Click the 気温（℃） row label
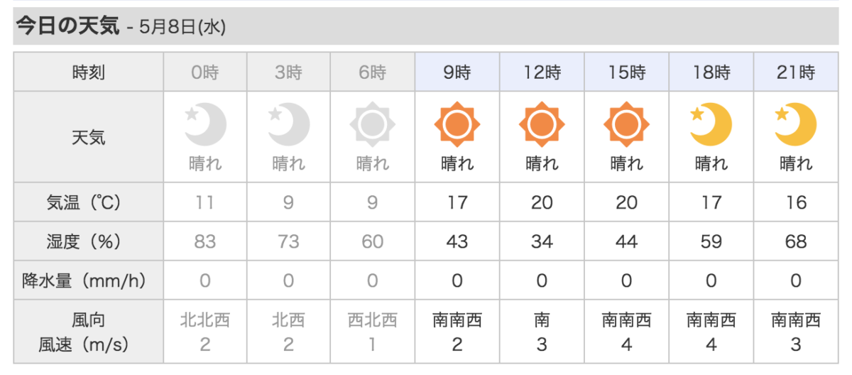 (x=89, y=202)
